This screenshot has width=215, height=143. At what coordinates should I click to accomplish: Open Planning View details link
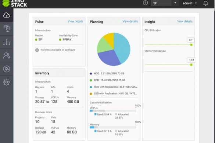(x=130, y=21)
